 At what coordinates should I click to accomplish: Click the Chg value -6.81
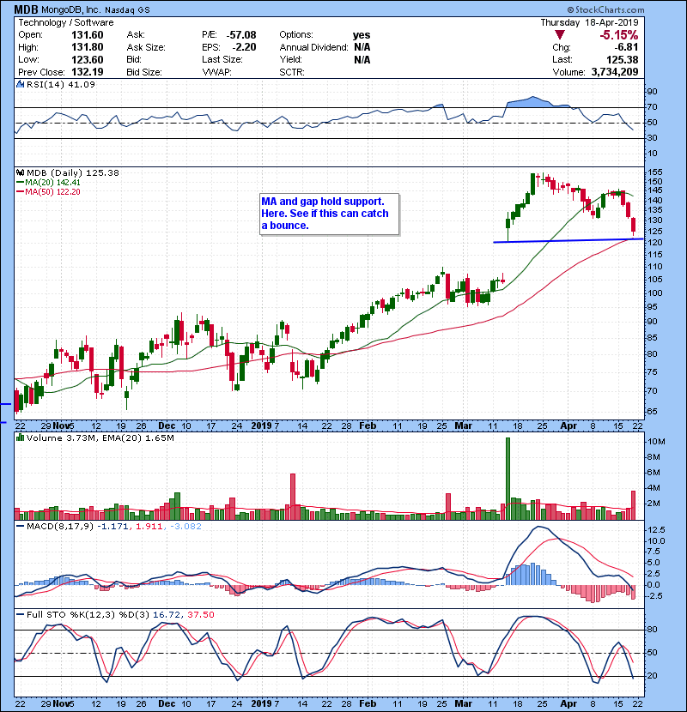coord(626,47)
